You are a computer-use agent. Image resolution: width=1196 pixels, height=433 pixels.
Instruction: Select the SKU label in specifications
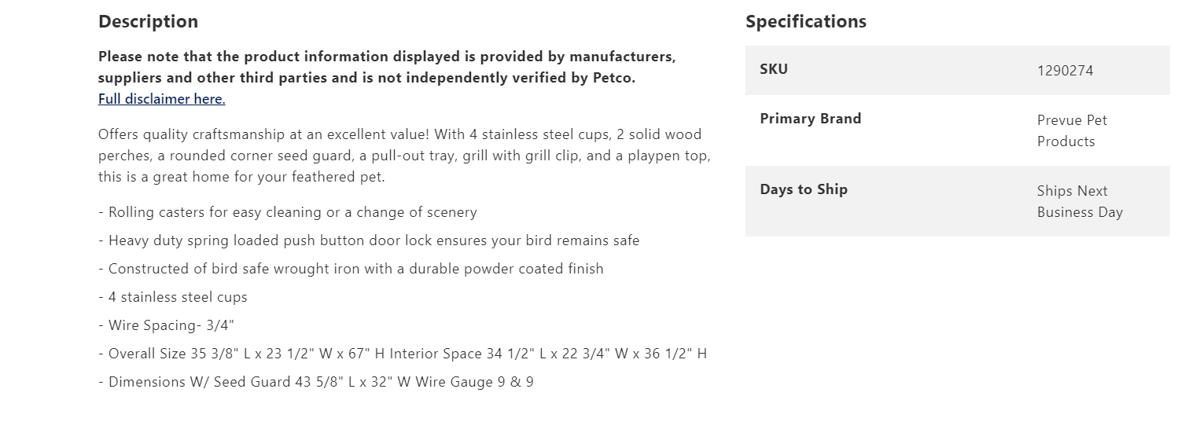(x=773, y=69)
